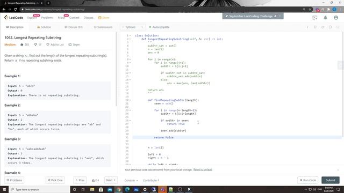This screenshot has width=344, height=193.
Task: Go to the Prev problem
Action: (x=80, y=180)
